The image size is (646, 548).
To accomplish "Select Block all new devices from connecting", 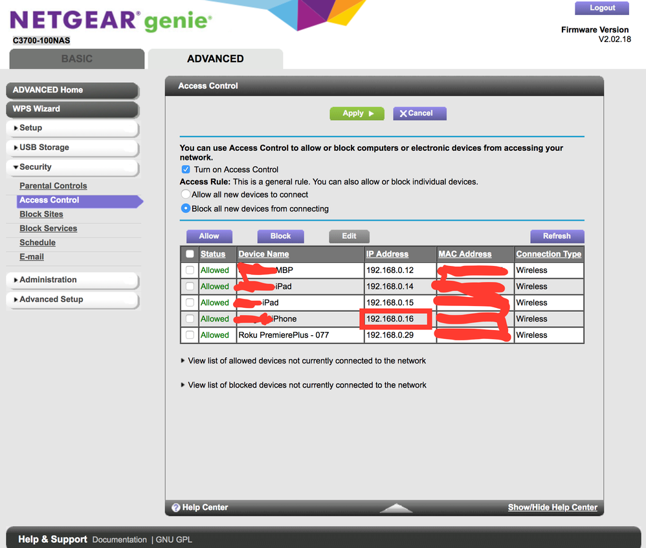I will tap(186, 208).
